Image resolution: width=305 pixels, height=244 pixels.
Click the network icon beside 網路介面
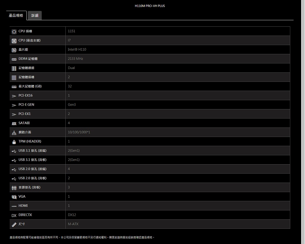pyautogui.click(x=14, y=133)
